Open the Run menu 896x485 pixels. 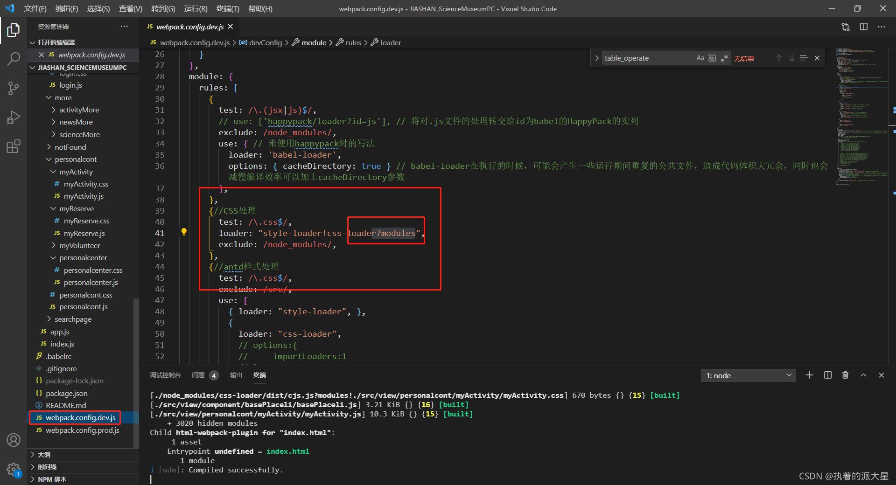196,9
